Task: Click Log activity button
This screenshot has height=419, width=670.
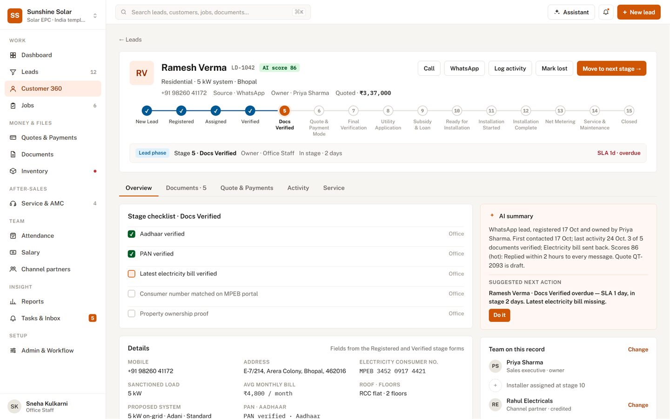Action: coord(510,68)
